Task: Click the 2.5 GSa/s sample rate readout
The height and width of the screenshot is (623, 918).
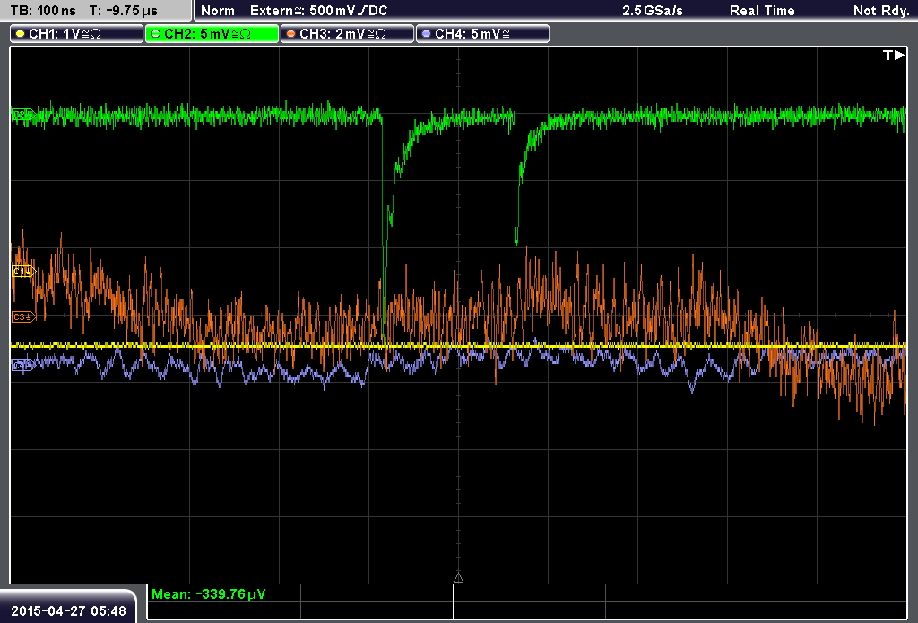Action: [x=653, y=11]
